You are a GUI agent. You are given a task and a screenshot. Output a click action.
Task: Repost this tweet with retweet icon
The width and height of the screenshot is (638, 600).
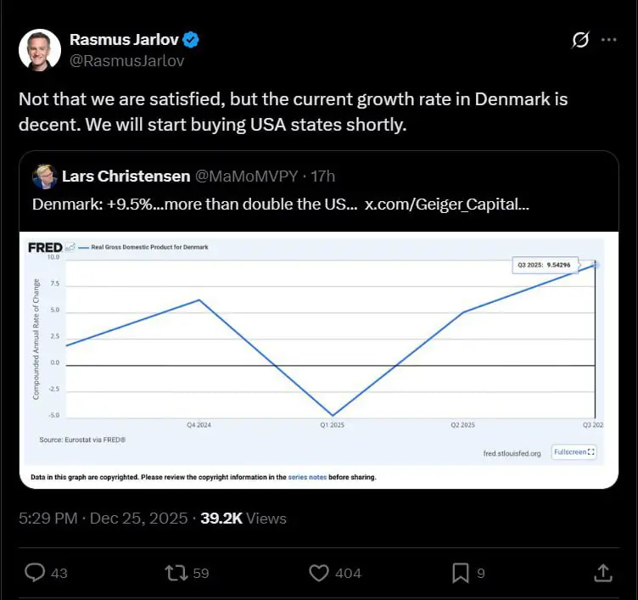pyautogui.click(x=175, y=573)
